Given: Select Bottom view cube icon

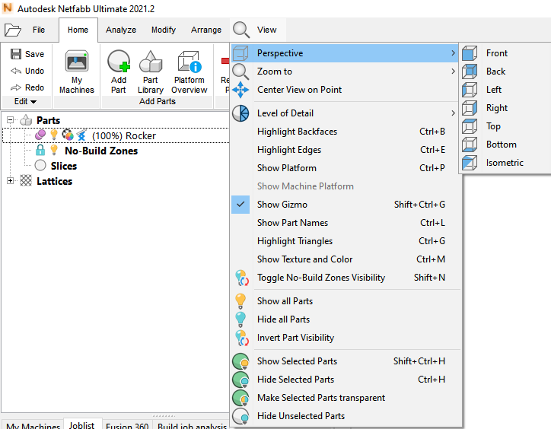Looking at the screenshot, I should pyautogui.click(x=470, y=145).
